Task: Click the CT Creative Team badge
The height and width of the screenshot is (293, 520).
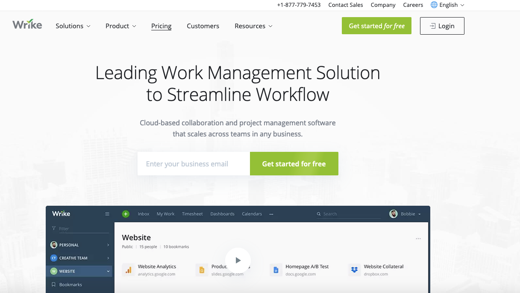Action: click(54, 258)
